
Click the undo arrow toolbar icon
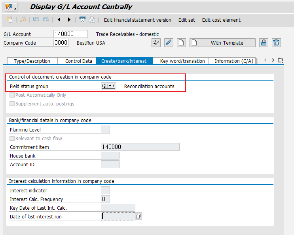coord(36,19)
